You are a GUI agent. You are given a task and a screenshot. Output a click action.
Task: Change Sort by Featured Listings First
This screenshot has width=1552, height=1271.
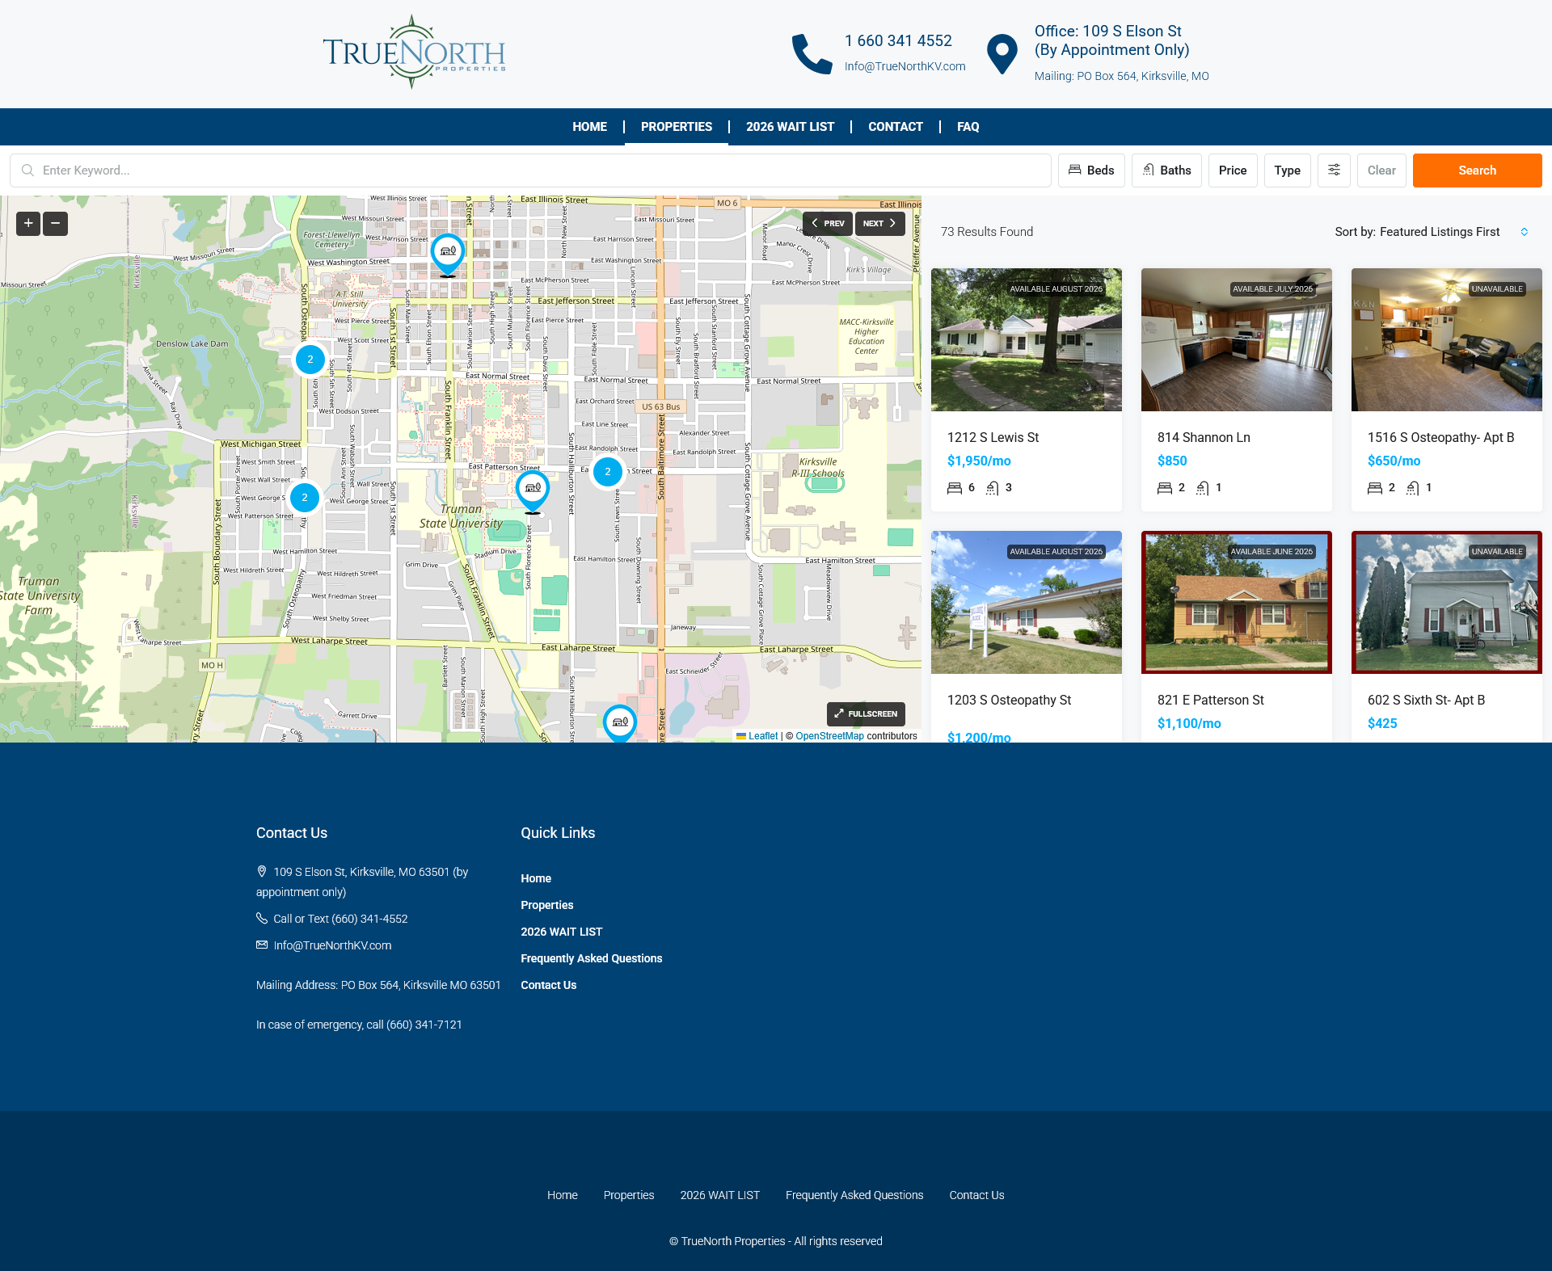[x=1439, y=232]
